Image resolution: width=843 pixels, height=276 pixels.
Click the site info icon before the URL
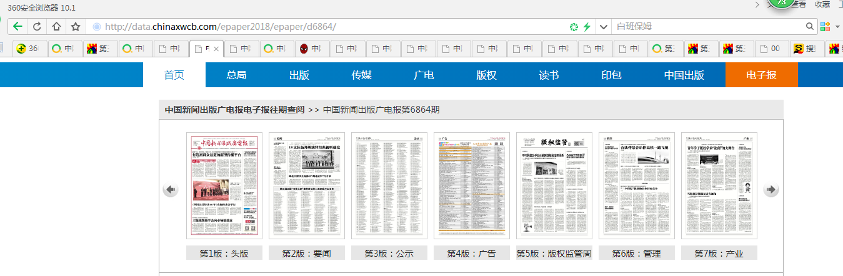(96, 27)
